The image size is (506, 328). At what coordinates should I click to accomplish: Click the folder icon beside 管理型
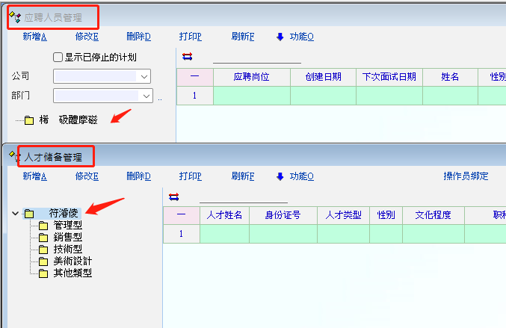click(43, 226)
